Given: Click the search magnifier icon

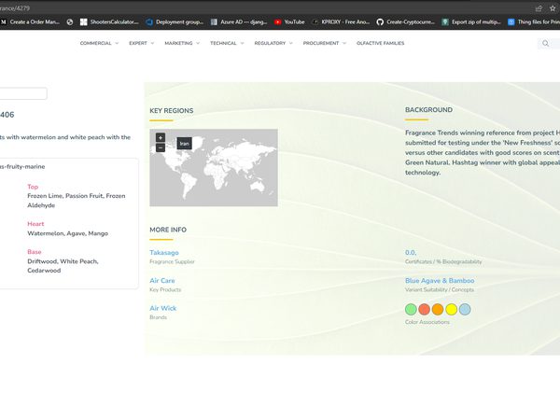Looking at the screenshot, I should pos(545,43).
